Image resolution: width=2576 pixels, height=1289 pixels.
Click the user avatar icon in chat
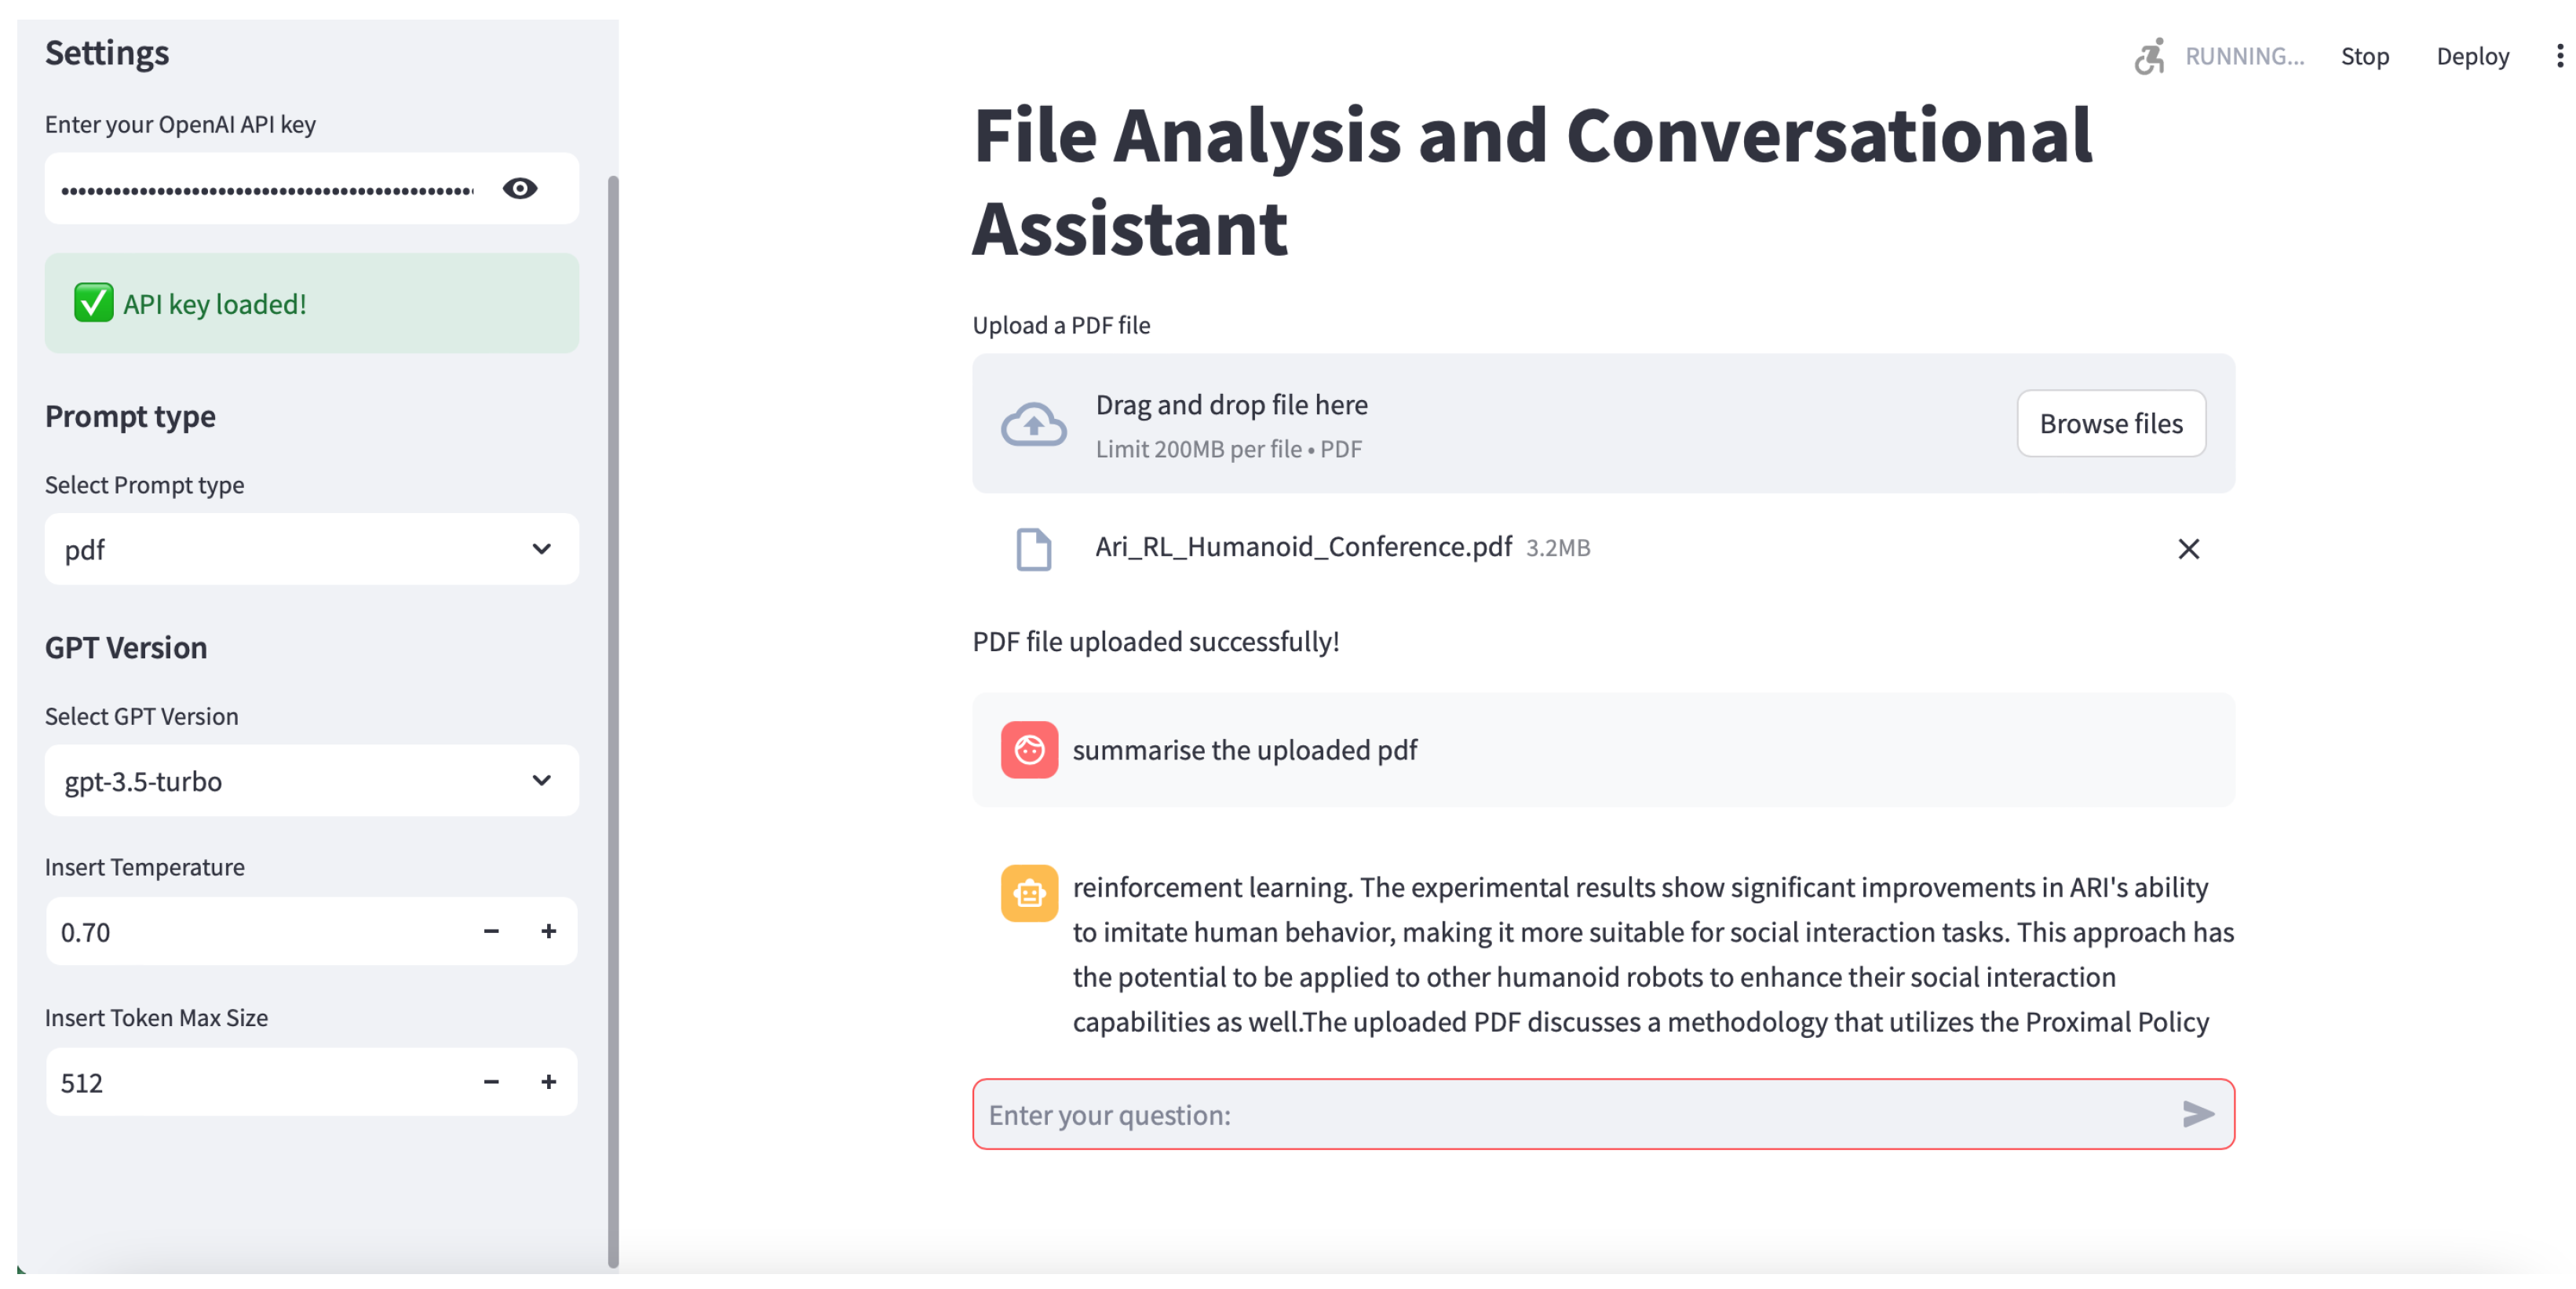tap(1029, 749)
